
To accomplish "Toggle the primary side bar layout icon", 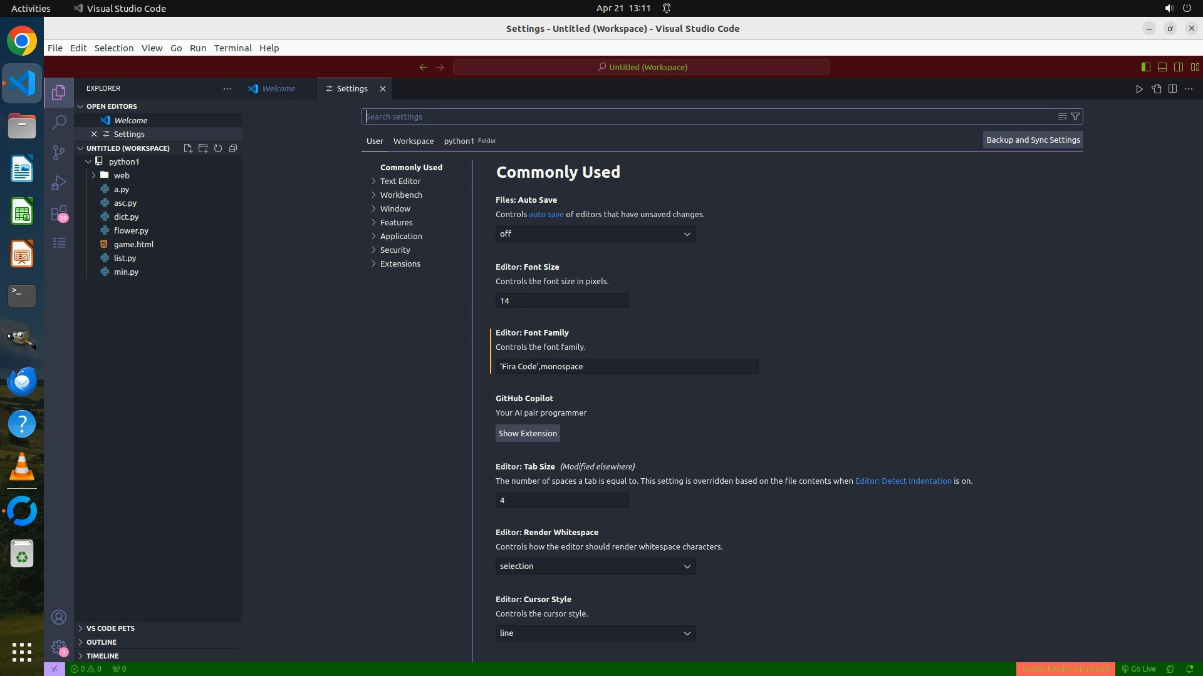I will pos(1145,67).
